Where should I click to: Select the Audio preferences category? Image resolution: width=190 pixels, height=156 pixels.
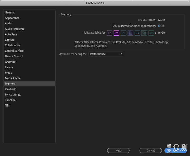pyautogui.click(x=30, y=23)
